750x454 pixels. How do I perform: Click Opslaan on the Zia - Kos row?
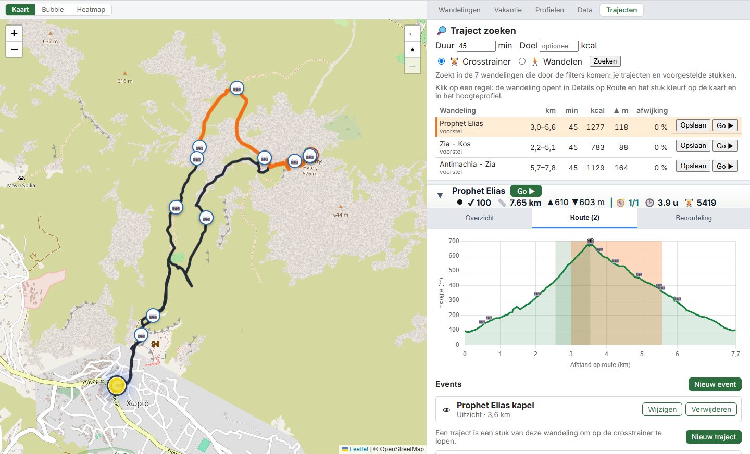click(x=693, y=146)
